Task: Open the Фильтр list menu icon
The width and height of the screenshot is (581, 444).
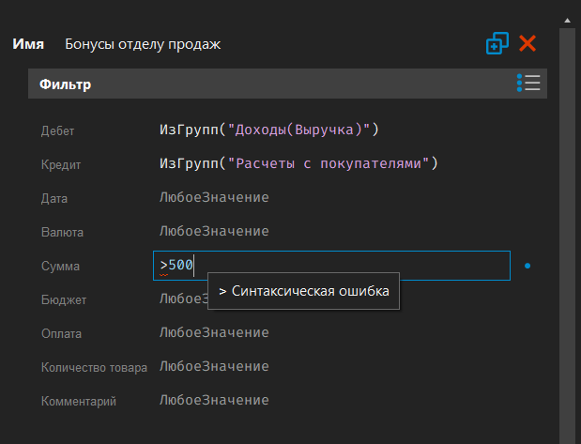Action: [528, 84]
